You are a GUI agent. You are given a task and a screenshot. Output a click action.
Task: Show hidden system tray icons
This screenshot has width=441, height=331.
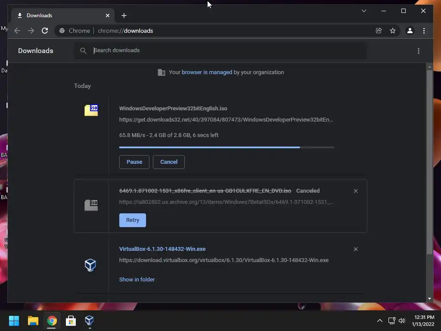pos(380,321)
